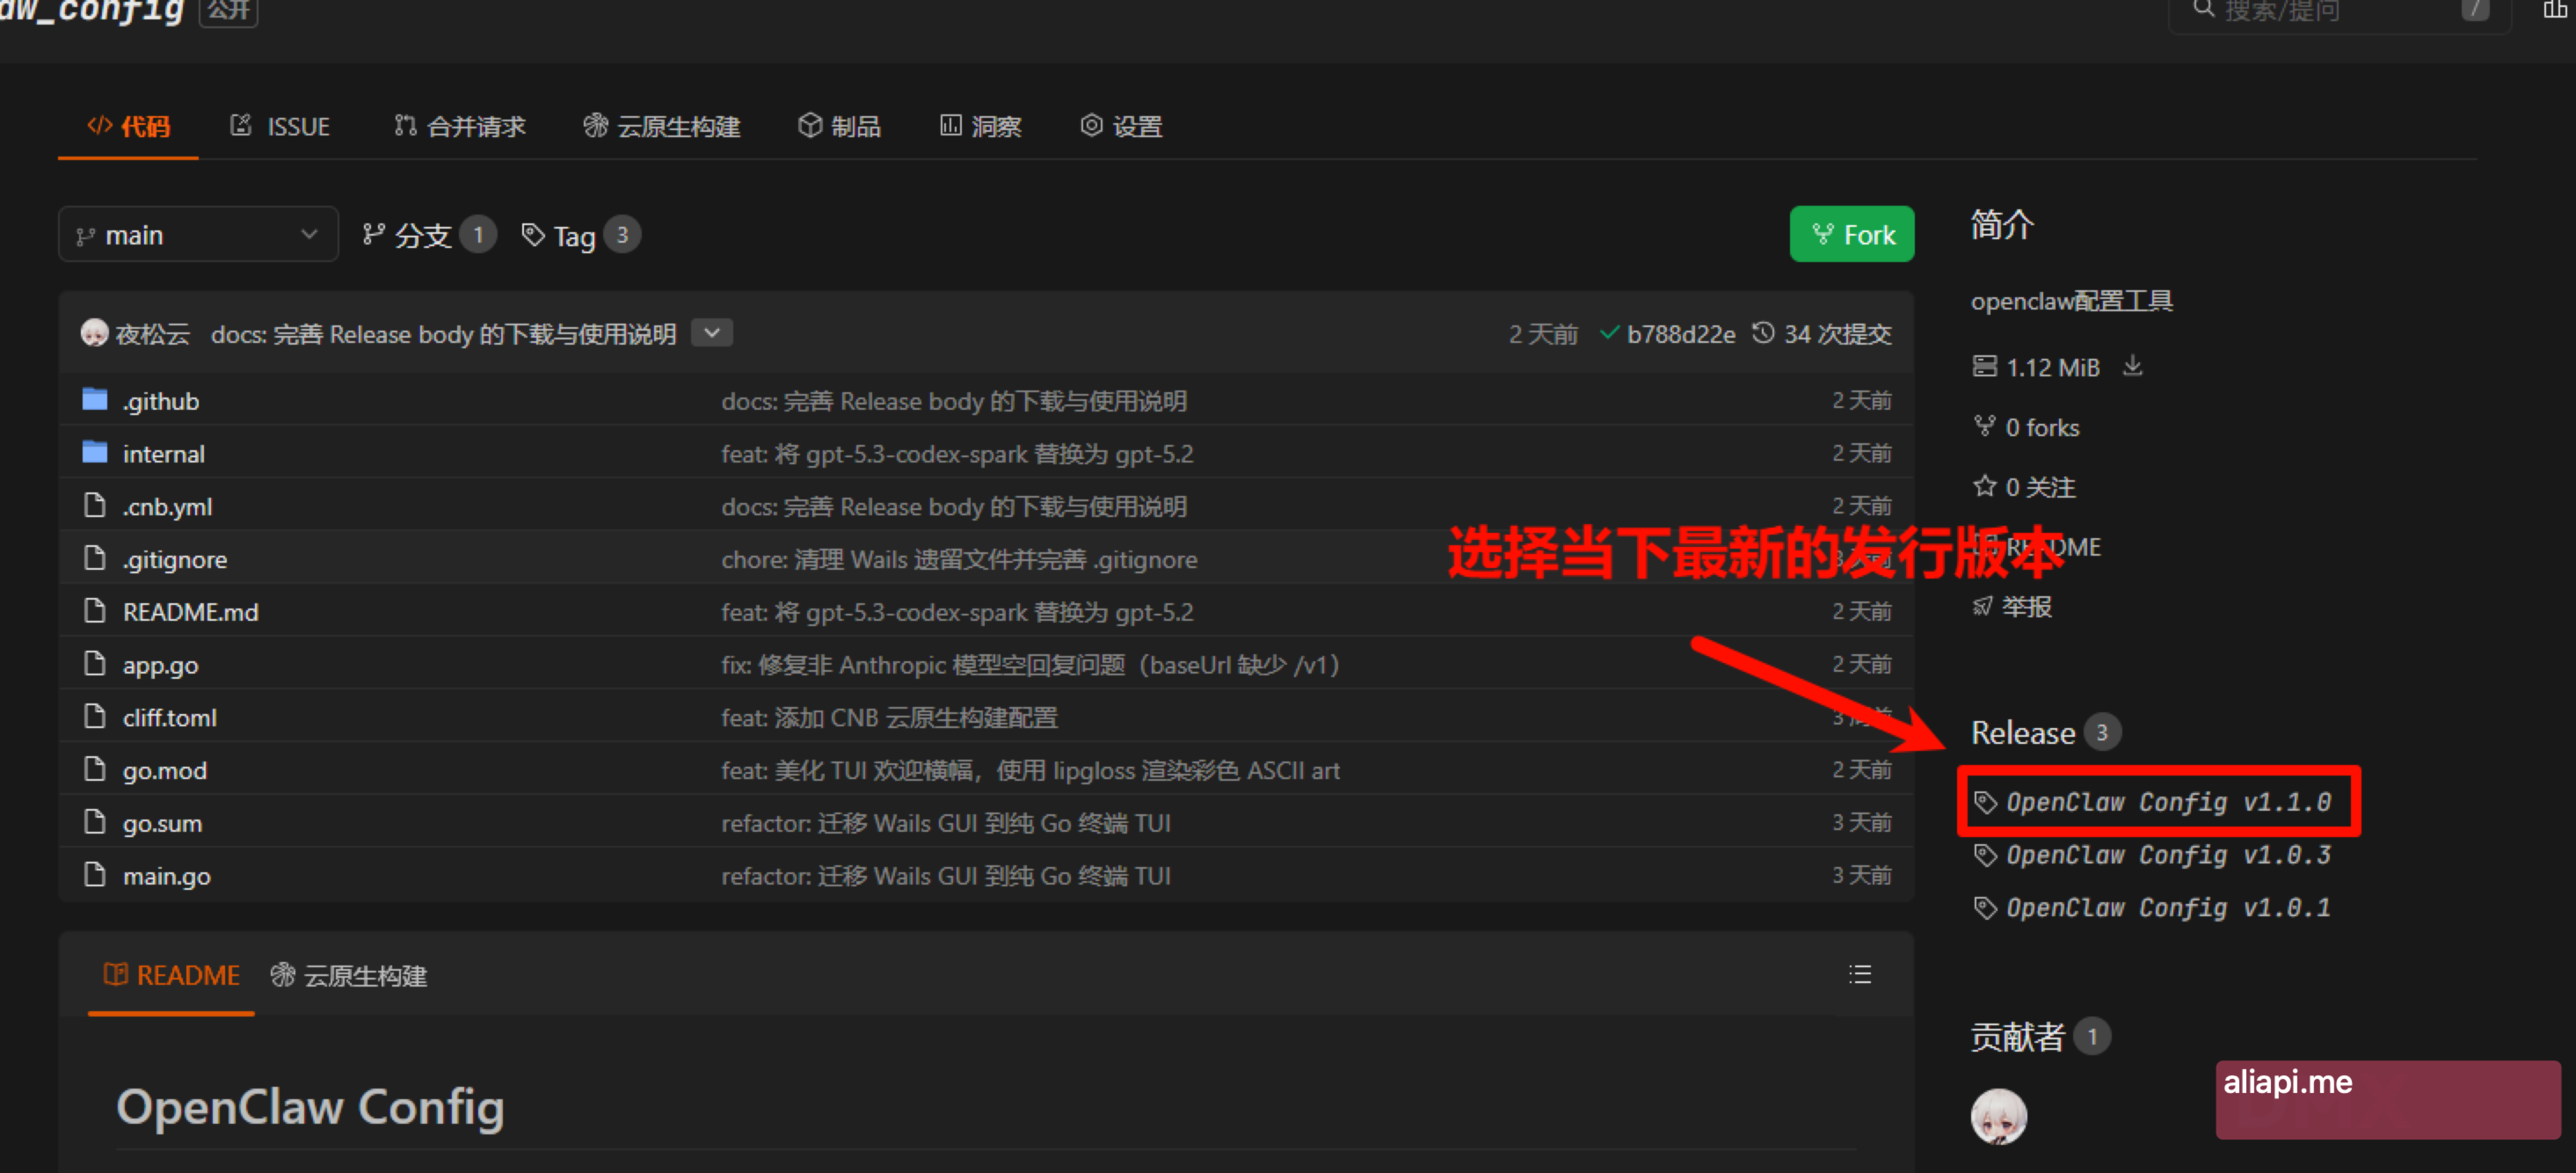
Task: Open the README outline list icon
Action: point(1860,974)
